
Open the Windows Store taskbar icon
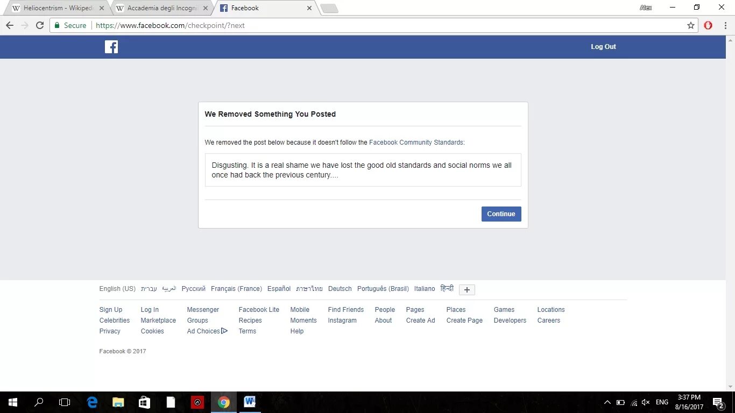pyautogui.click(x=144, y=402)
